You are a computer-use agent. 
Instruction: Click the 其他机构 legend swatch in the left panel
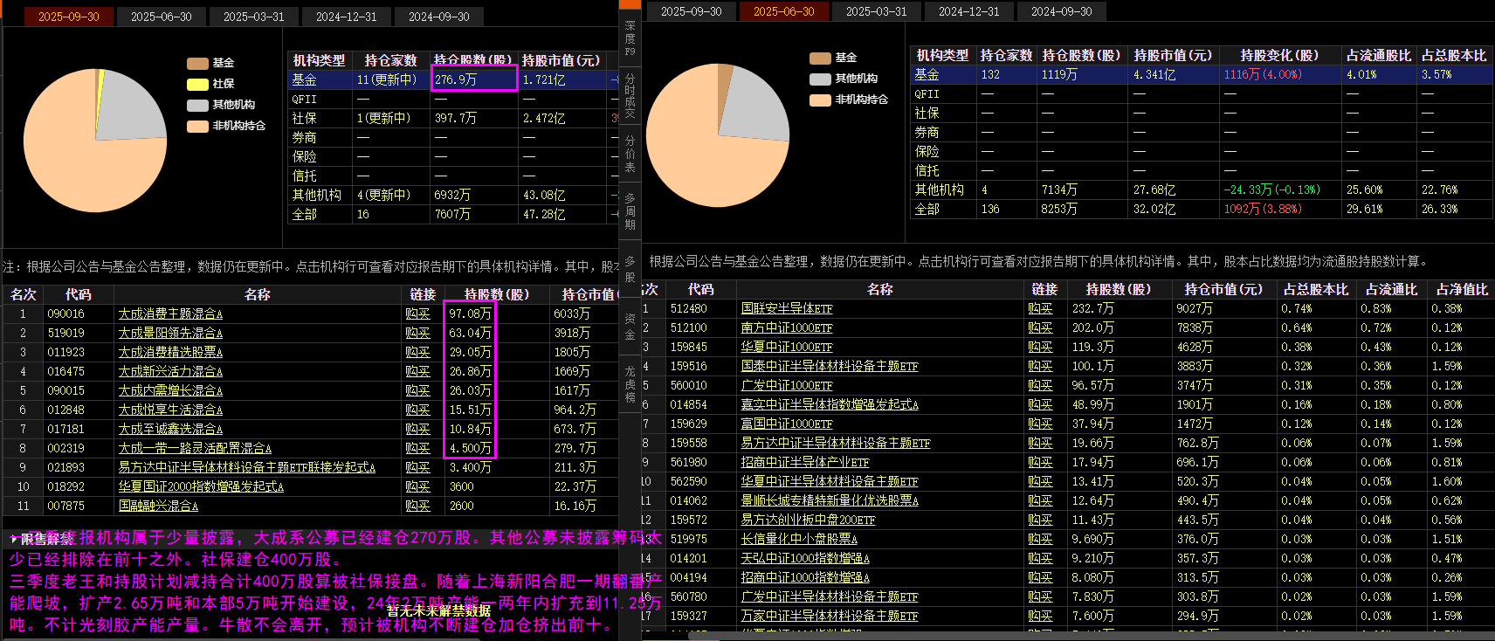pyautogui.click(x=197, y=105)
